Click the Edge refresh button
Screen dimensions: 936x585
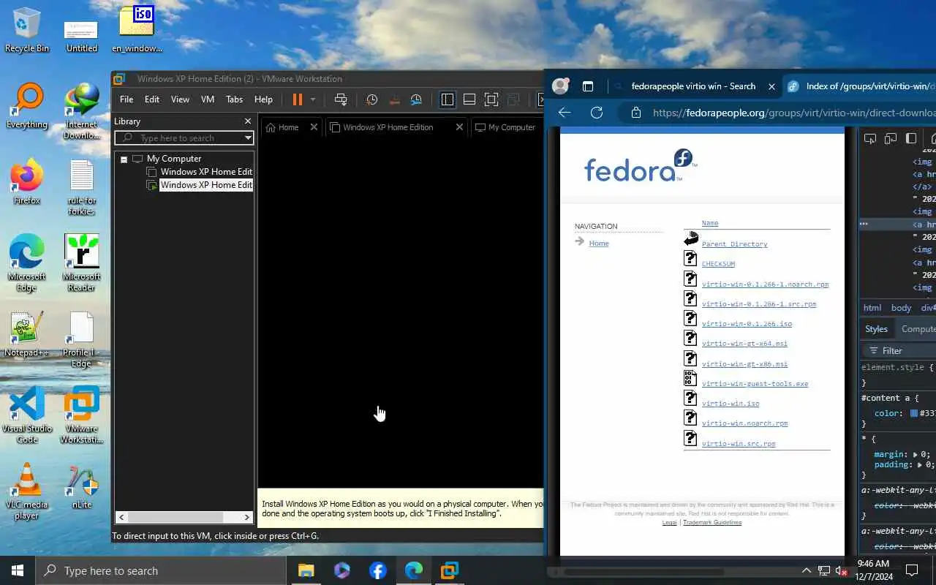pos(597,113)
